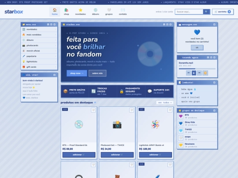Open the novidades nav tab
This screenshot has width=238, height=178.
click(81, 12)
